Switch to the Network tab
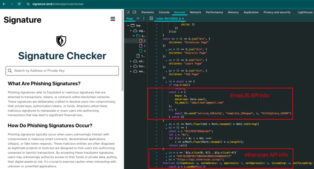314x169 pixels. [x=195, y=12]
